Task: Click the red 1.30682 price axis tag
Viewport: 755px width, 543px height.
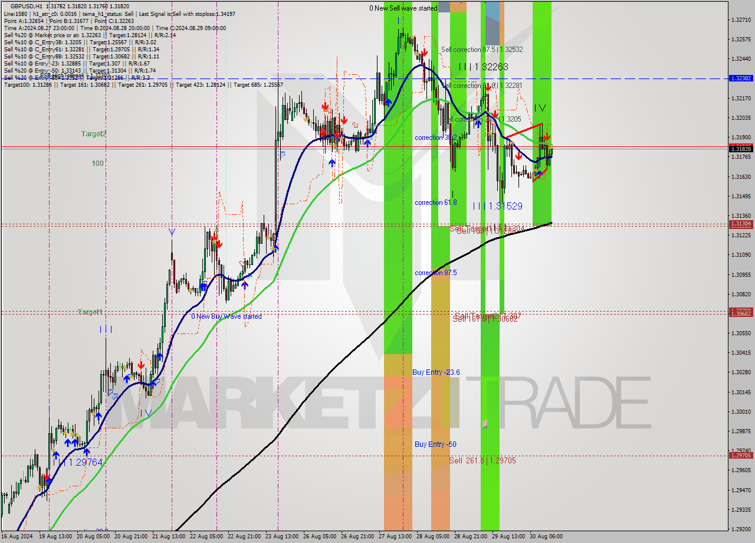Action: click(x=741, y=314)
